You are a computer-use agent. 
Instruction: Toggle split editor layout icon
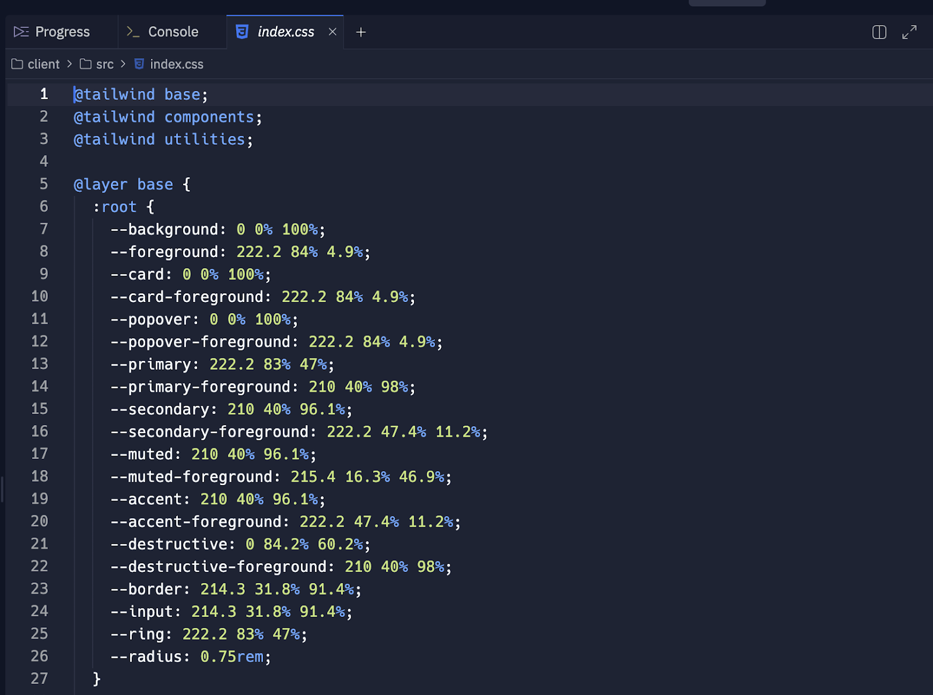coord(879,32)
